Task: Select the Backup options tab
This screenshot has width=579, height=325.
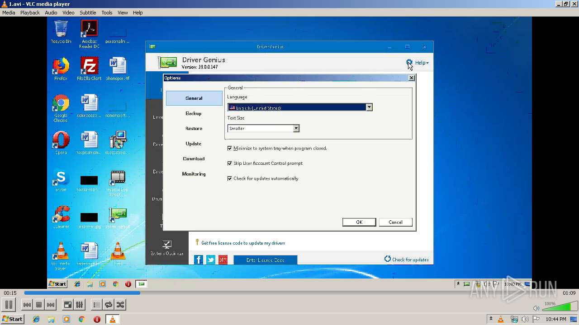Action: (194, 113)
